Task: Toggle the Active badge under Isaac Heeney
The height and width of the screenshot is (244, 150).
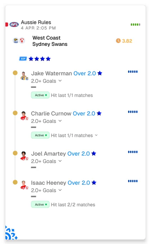Action: click(40, 205)
